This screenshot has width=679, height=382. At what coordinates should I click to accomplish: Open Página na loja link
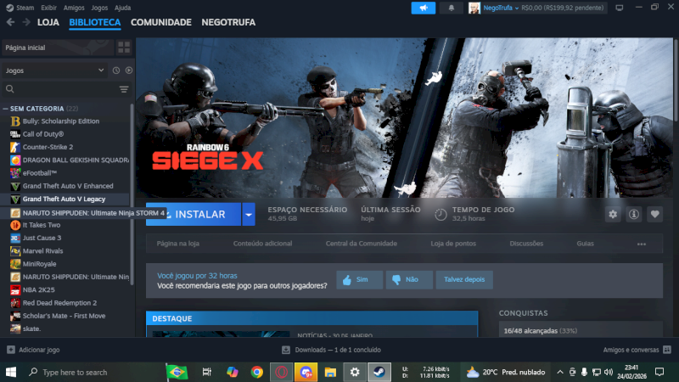point(178,244)
